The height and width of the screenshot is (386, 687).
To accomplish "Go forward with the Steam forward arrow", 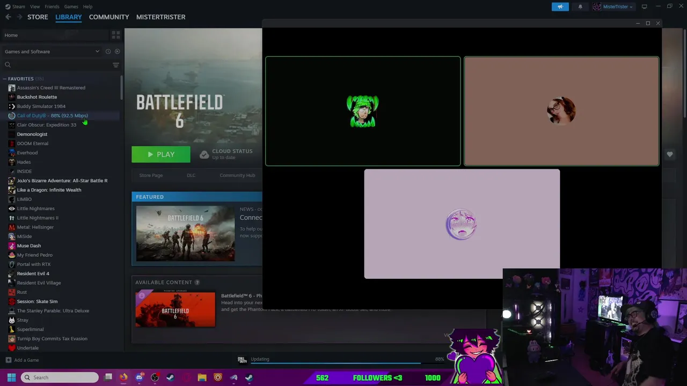I will tap(20, 17).
